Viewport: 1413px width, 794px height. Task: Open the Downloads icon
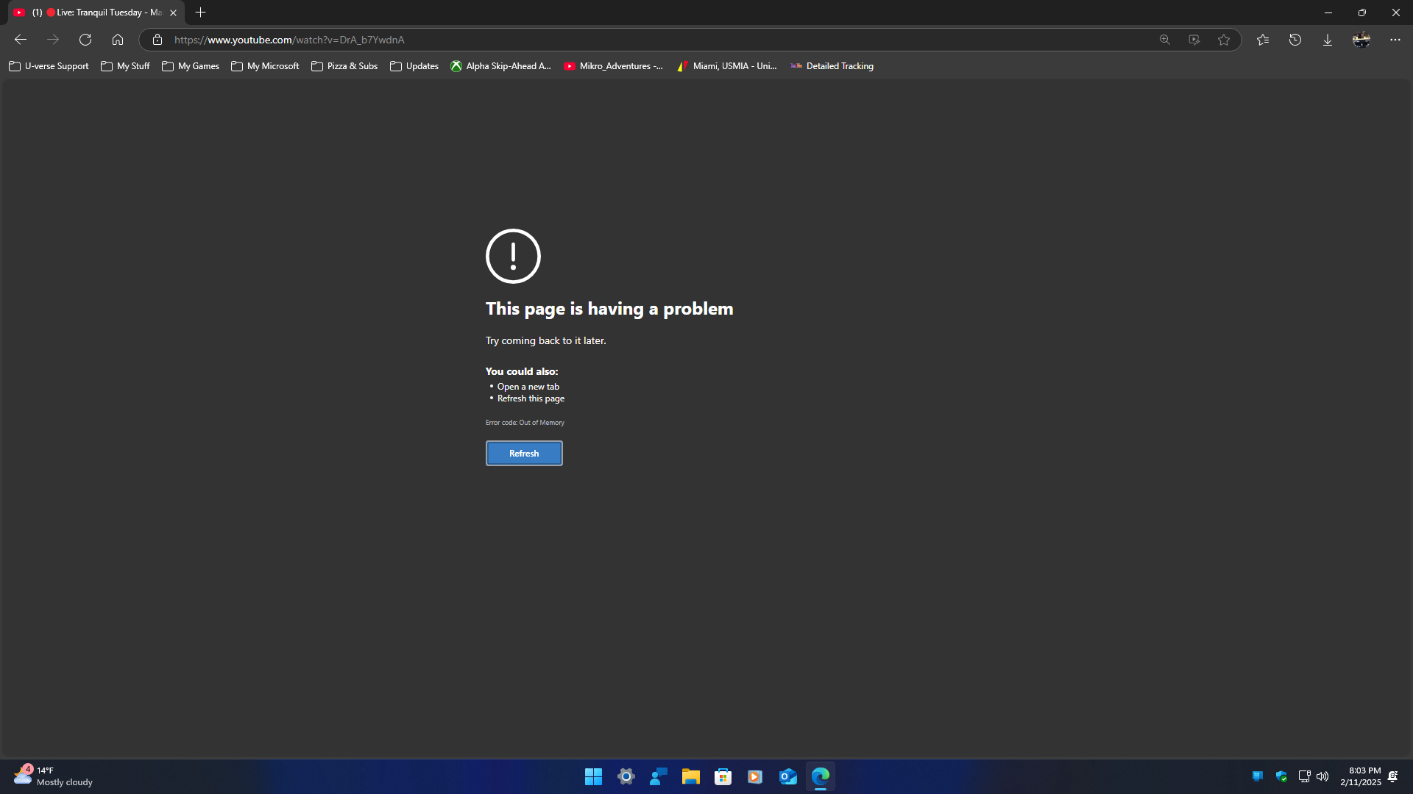coord(1328,40)
